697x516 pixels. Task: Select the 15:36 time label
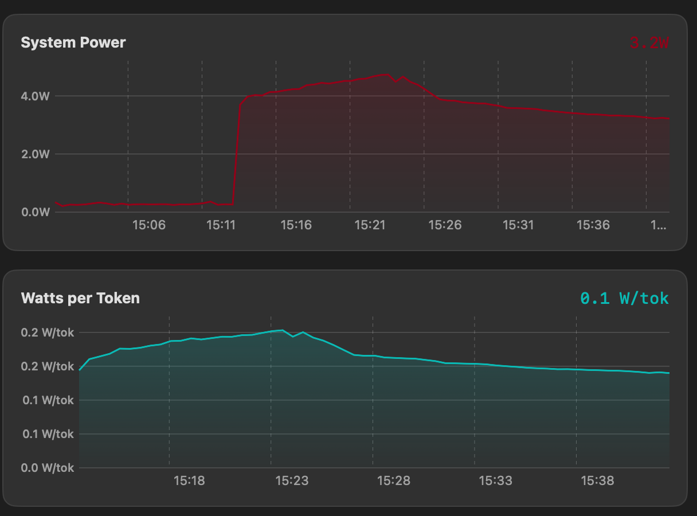coord(593,225)
